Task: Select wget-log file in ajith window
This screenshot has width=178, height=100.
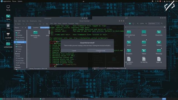Action: (x=159, y=60)
